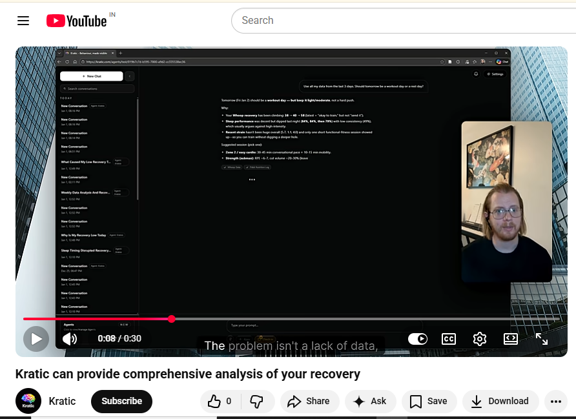This screenshot has height=419, width=576.
Task: Click the caption text 'The problem isn't a lack of data,'
Action: pos(291,345)
